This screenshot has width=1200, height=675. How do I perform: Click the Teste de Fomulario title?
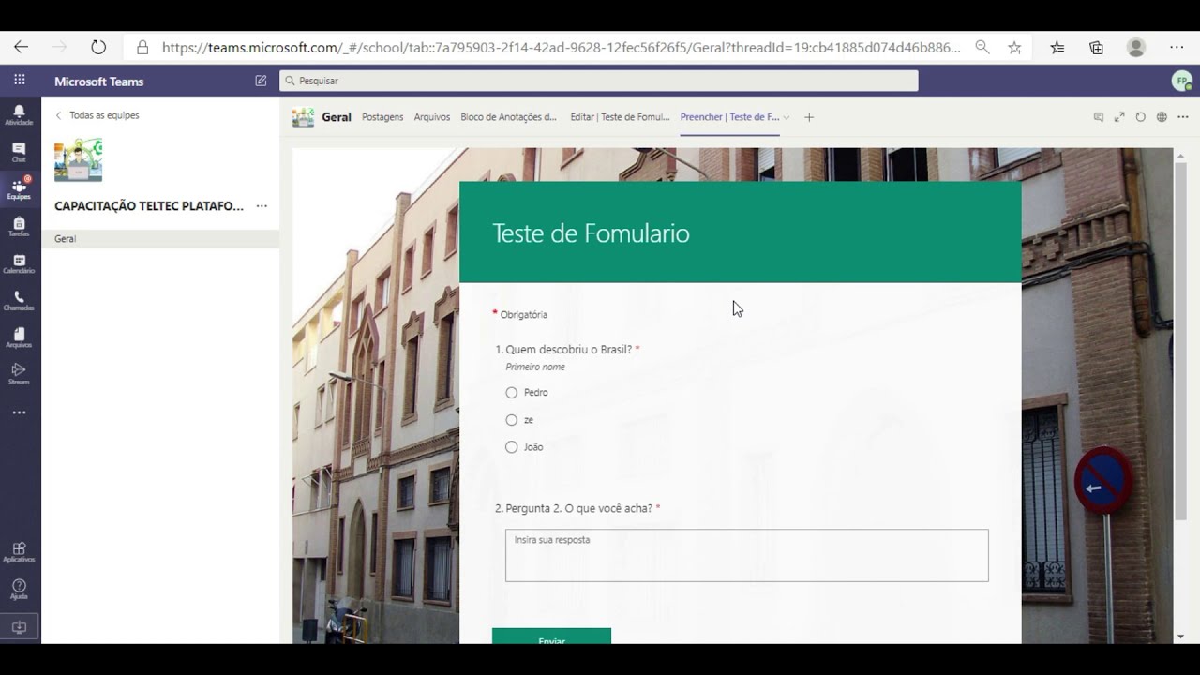591,233
